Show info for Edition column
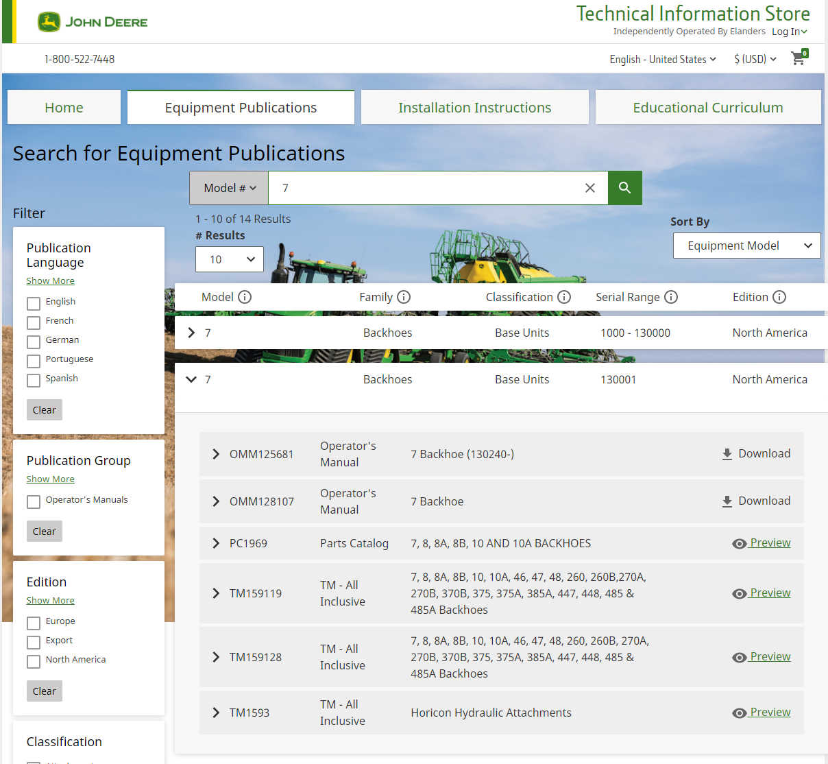828x764 pixels. coord(779,297)
